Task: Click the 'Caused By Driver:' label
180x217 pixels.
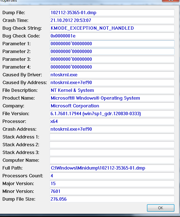Action: [22, 75]
